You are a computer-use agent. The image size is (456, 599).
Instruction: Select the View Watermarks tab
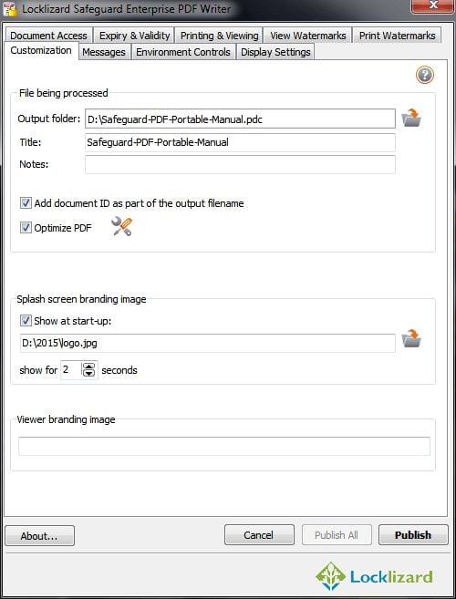coord(308,36)
